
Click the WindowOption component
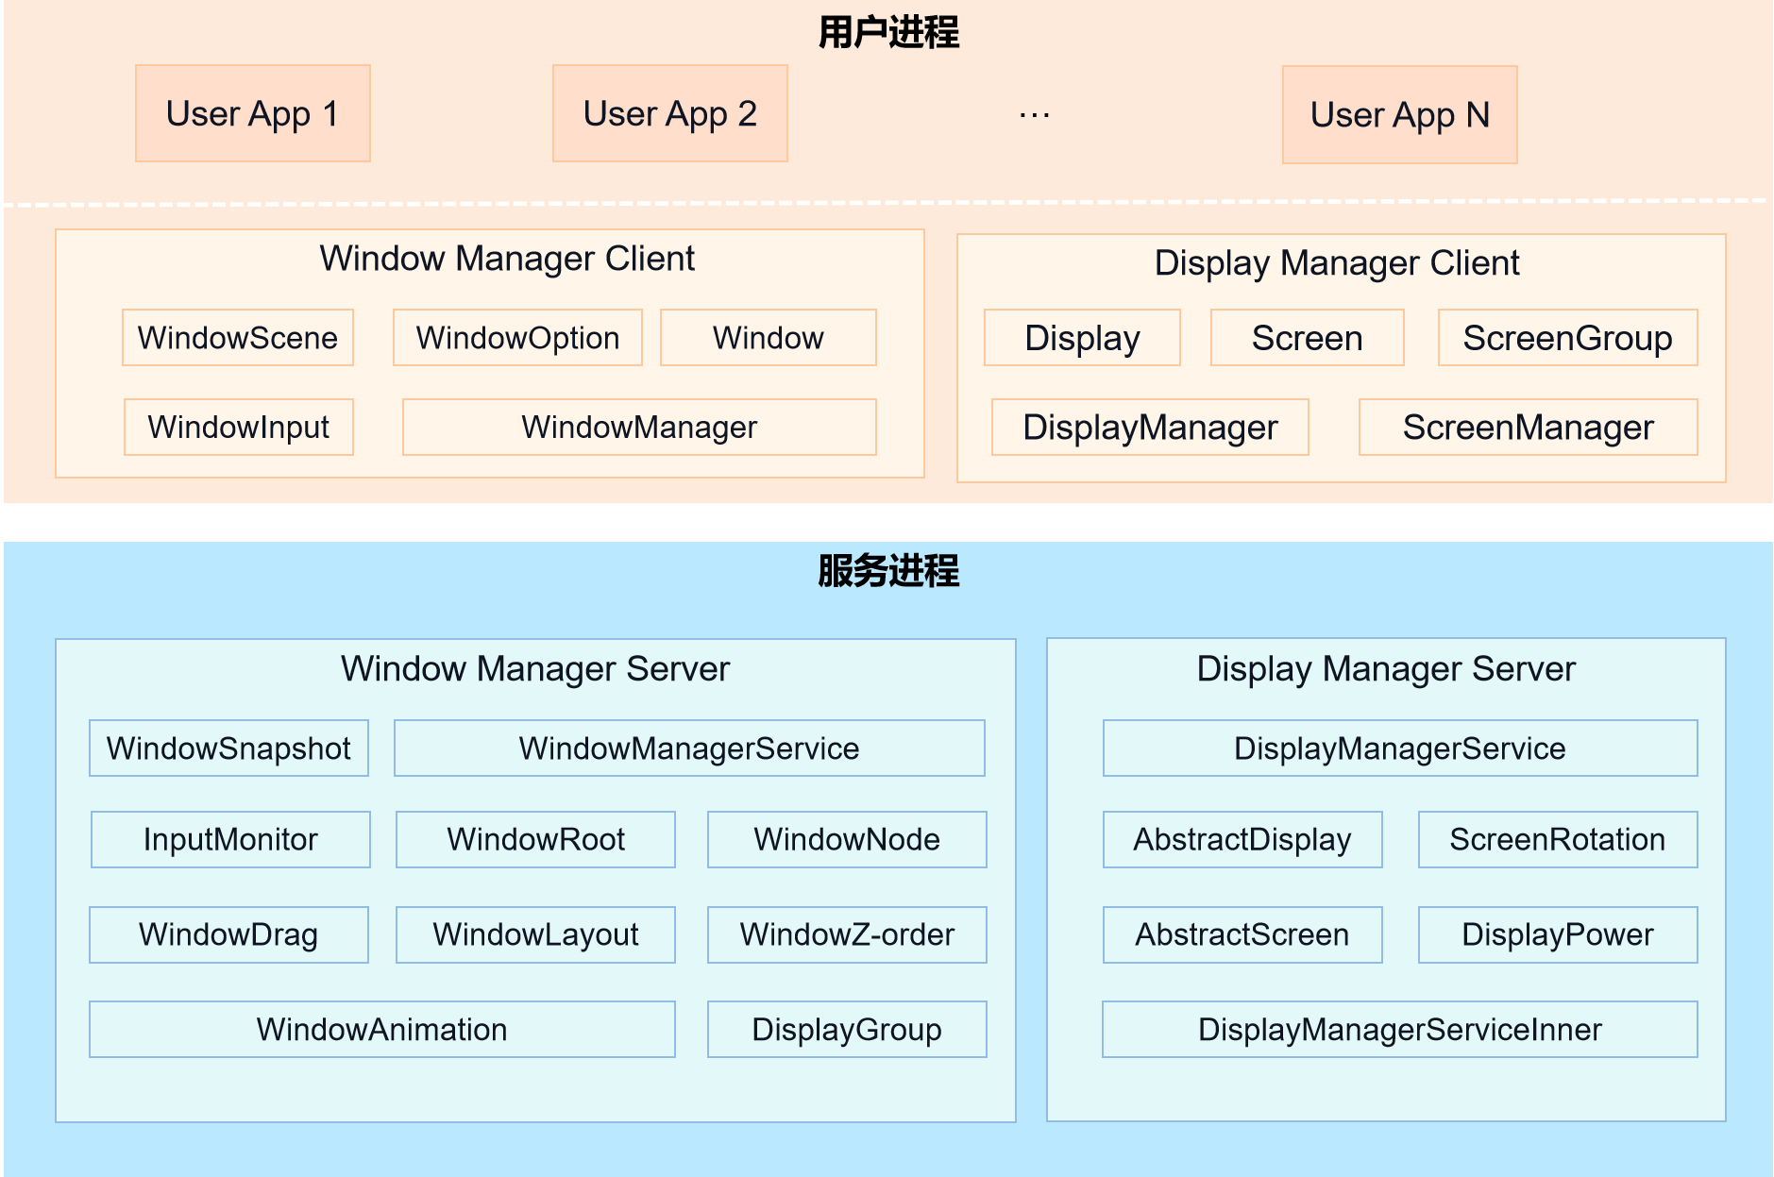coord(517,337)
